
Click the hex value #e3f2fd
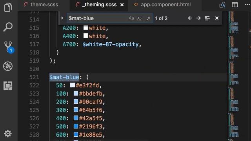click(87, 85)
